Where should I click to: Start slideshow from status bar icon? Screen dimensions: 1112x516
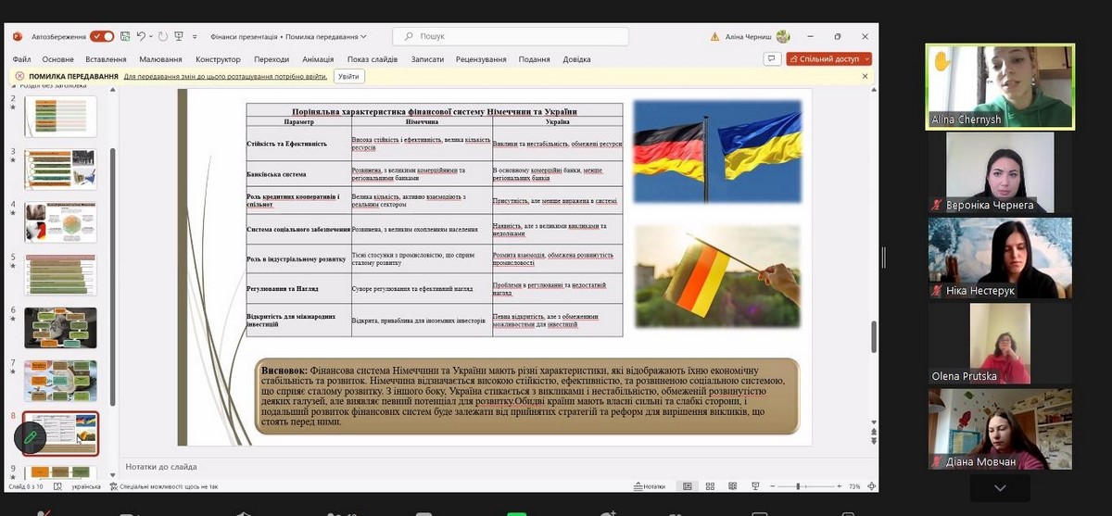752,486
